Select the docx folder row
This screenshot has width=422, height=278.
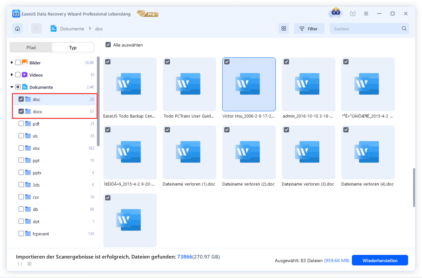tap(54, 112)
